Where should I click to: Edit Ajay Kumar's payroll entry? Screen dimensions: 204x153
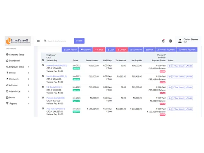point(189,109)
